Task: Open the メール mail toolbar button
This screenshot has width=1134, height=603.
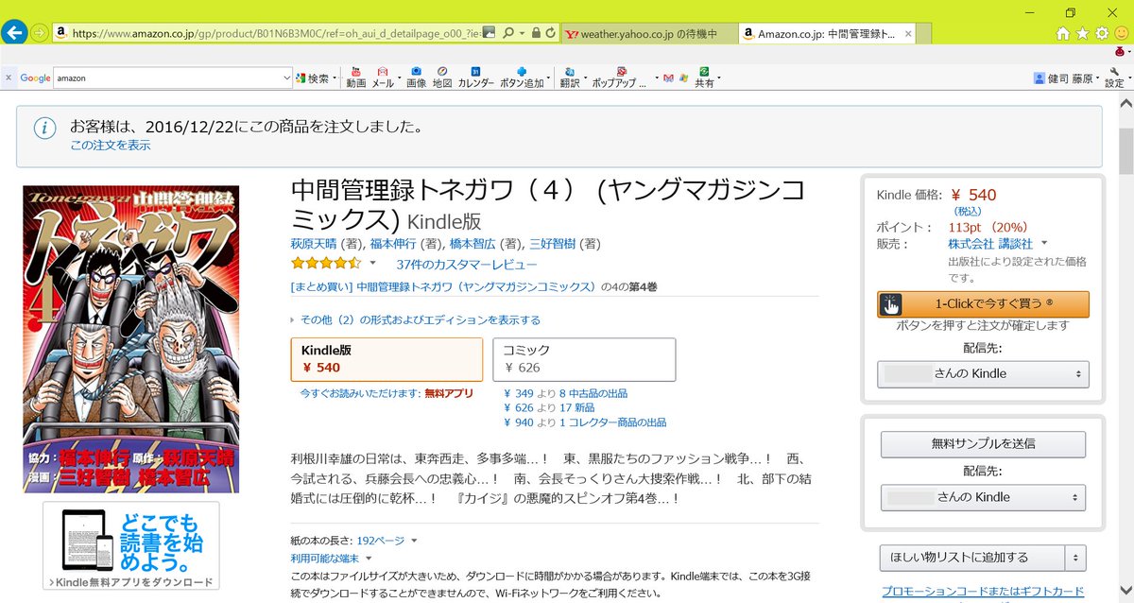Action: pyautogui.click(x=383, y=78)
